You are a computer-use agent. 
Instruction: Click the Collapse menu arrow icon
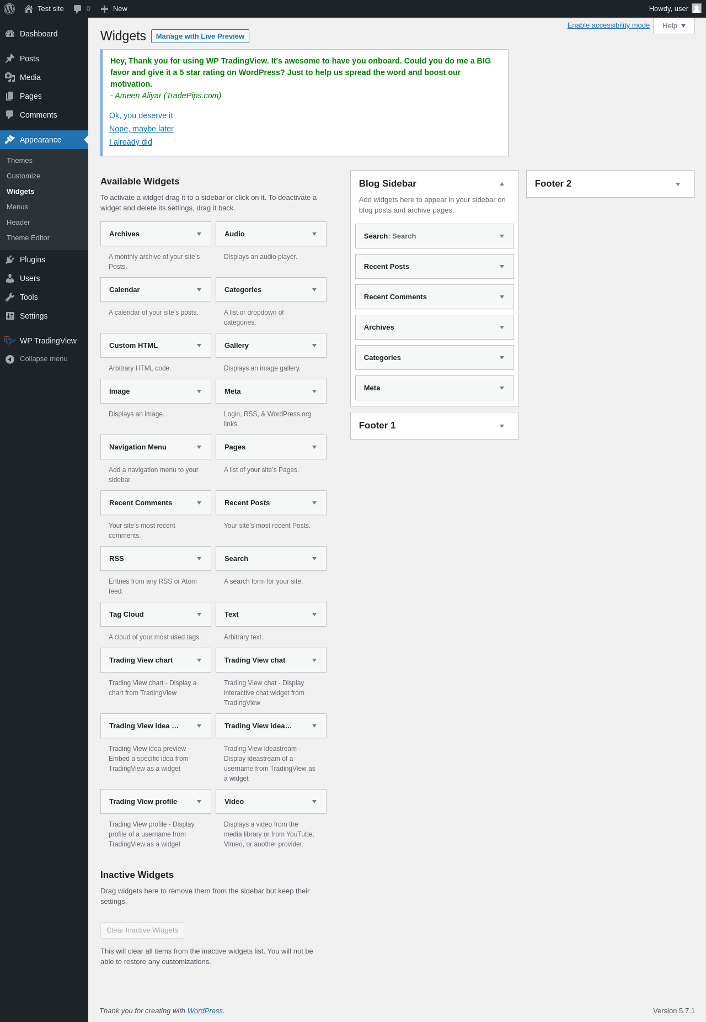[10, 359]
